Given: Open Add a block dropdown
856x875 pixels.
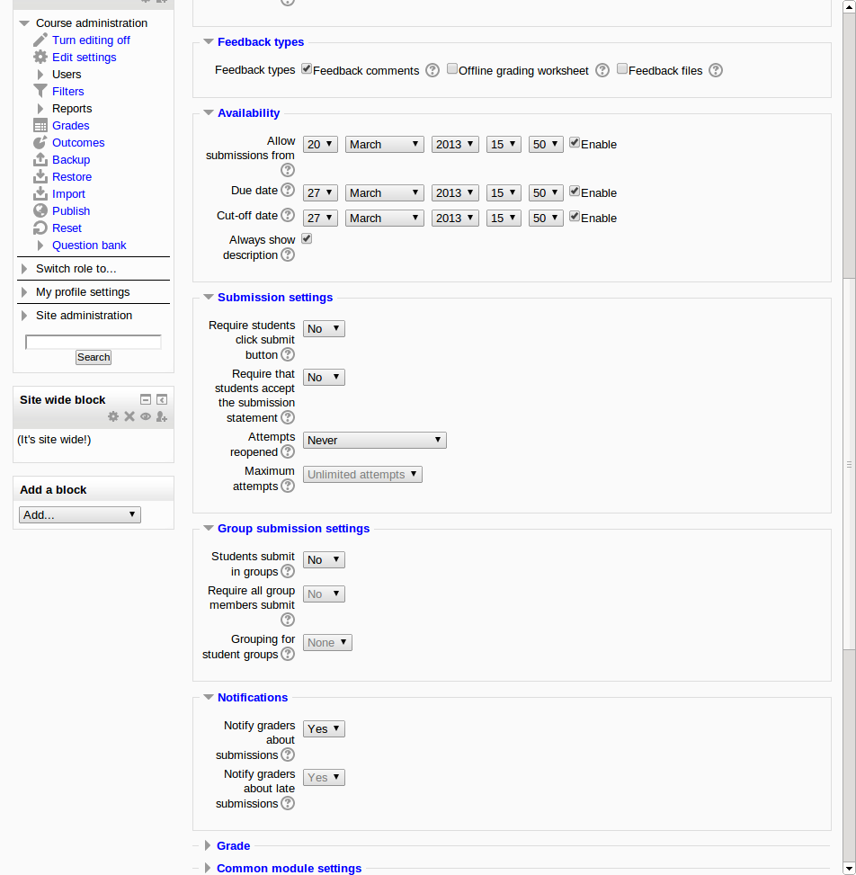Looking at the screenshot, I should [80, 515].
